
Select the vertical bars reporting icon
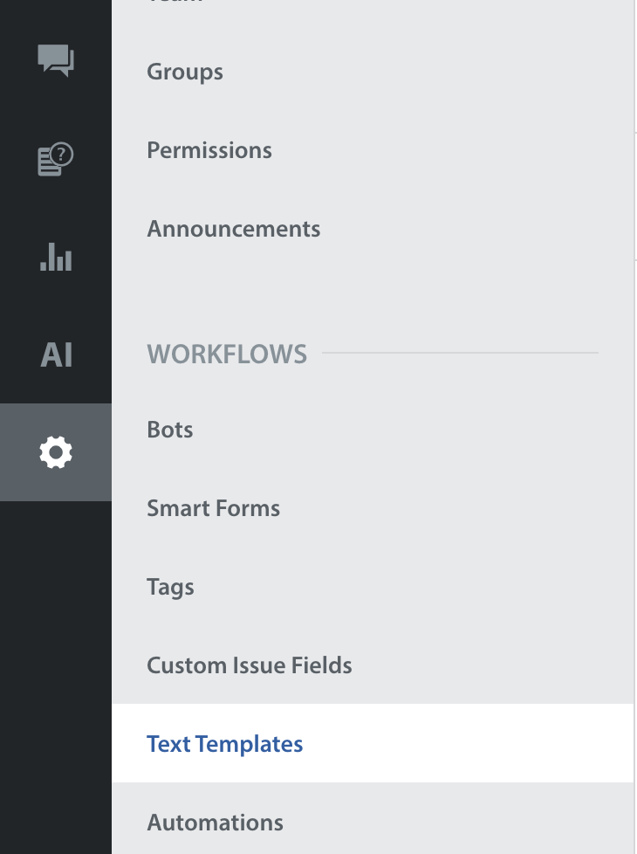point(56,258)
